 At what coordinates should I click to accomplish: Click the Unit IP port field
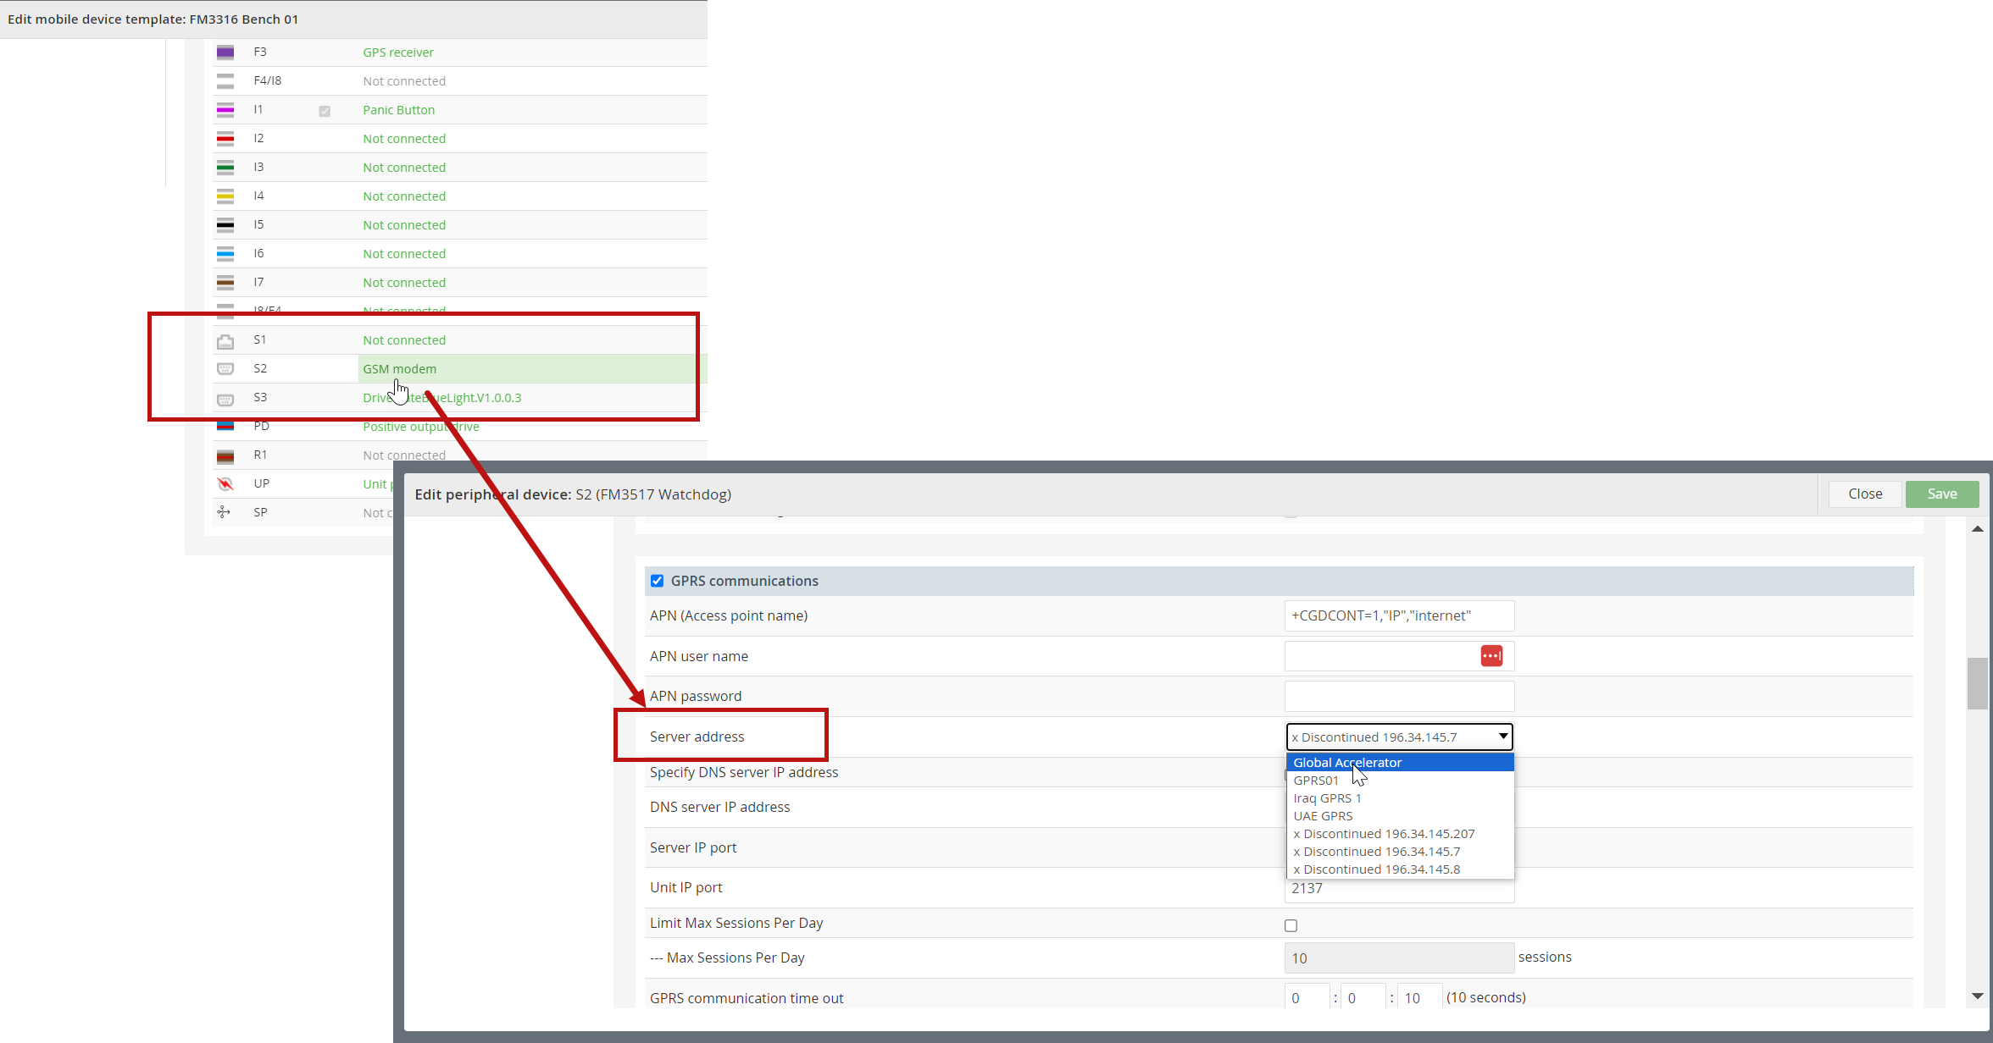click(1400, 890)
